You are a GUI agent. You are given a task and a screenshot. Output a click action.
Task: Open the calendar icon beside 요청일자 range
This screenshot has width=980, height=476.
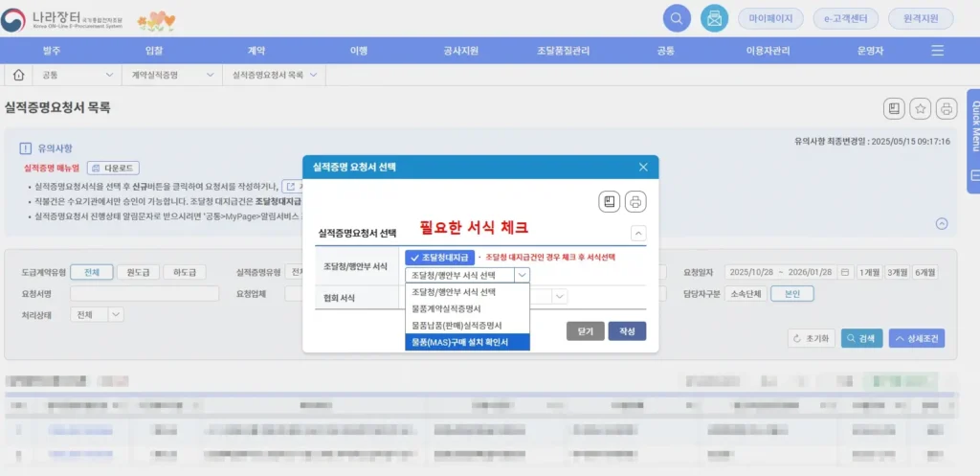[x=845, y=272]
